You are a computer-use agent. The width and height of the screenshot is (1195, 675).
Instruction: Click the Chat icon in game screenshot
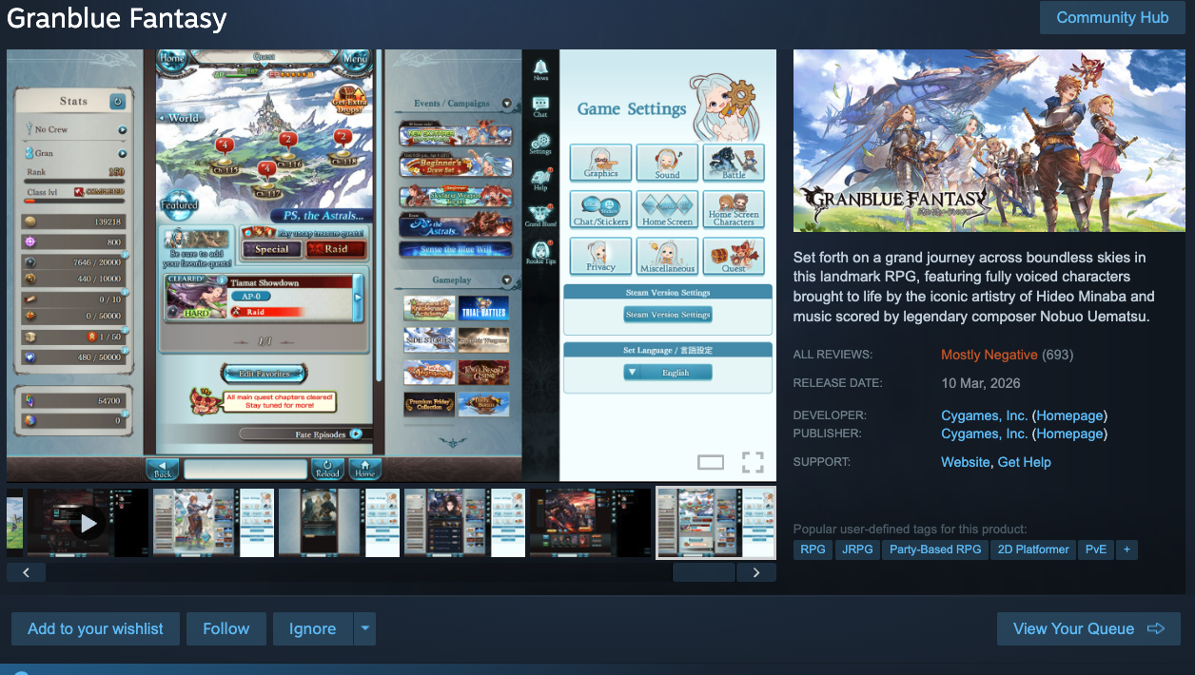tap(540, 106)
